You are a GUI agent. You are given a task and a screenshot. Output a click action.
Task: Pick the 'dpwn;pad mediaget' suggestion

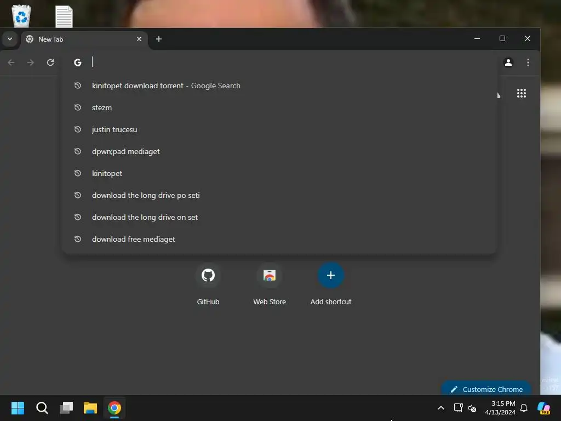279,151
